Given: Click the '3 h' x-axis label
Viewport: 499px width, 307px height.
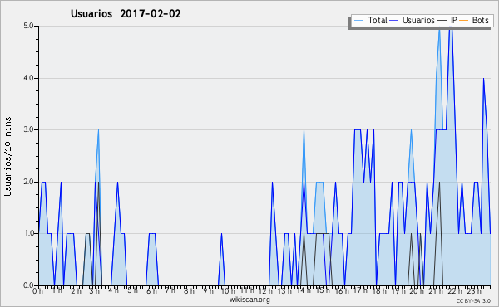Looking at the screenshot, I should [x=94, y=290].
